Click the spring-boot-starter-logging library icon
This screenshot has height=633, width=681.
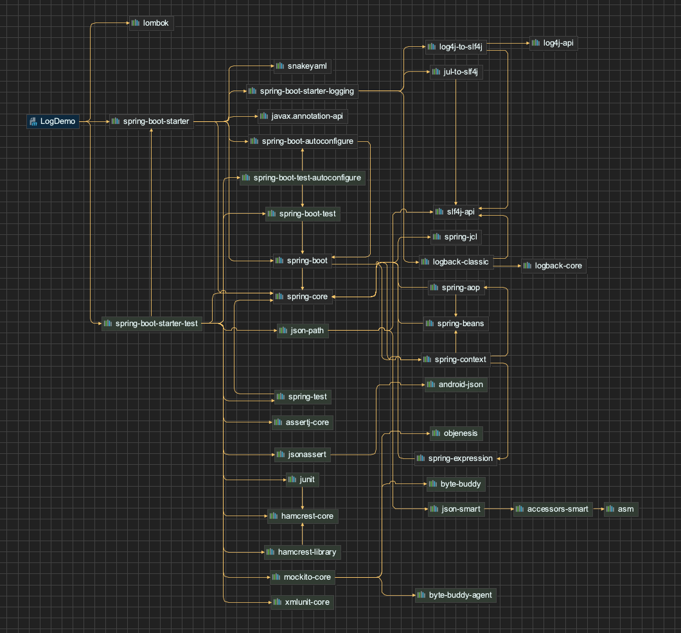[252, 91]
